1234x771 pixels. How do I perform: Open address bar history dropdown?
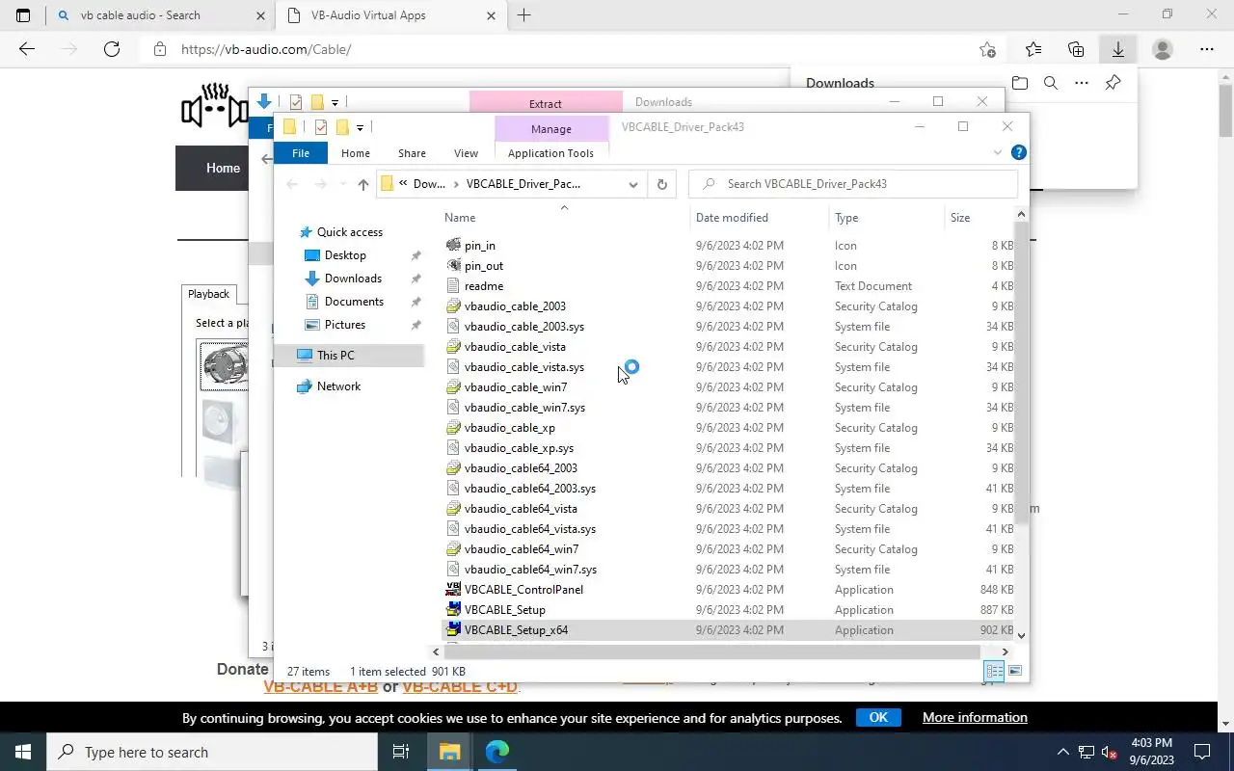coord(632,184)
